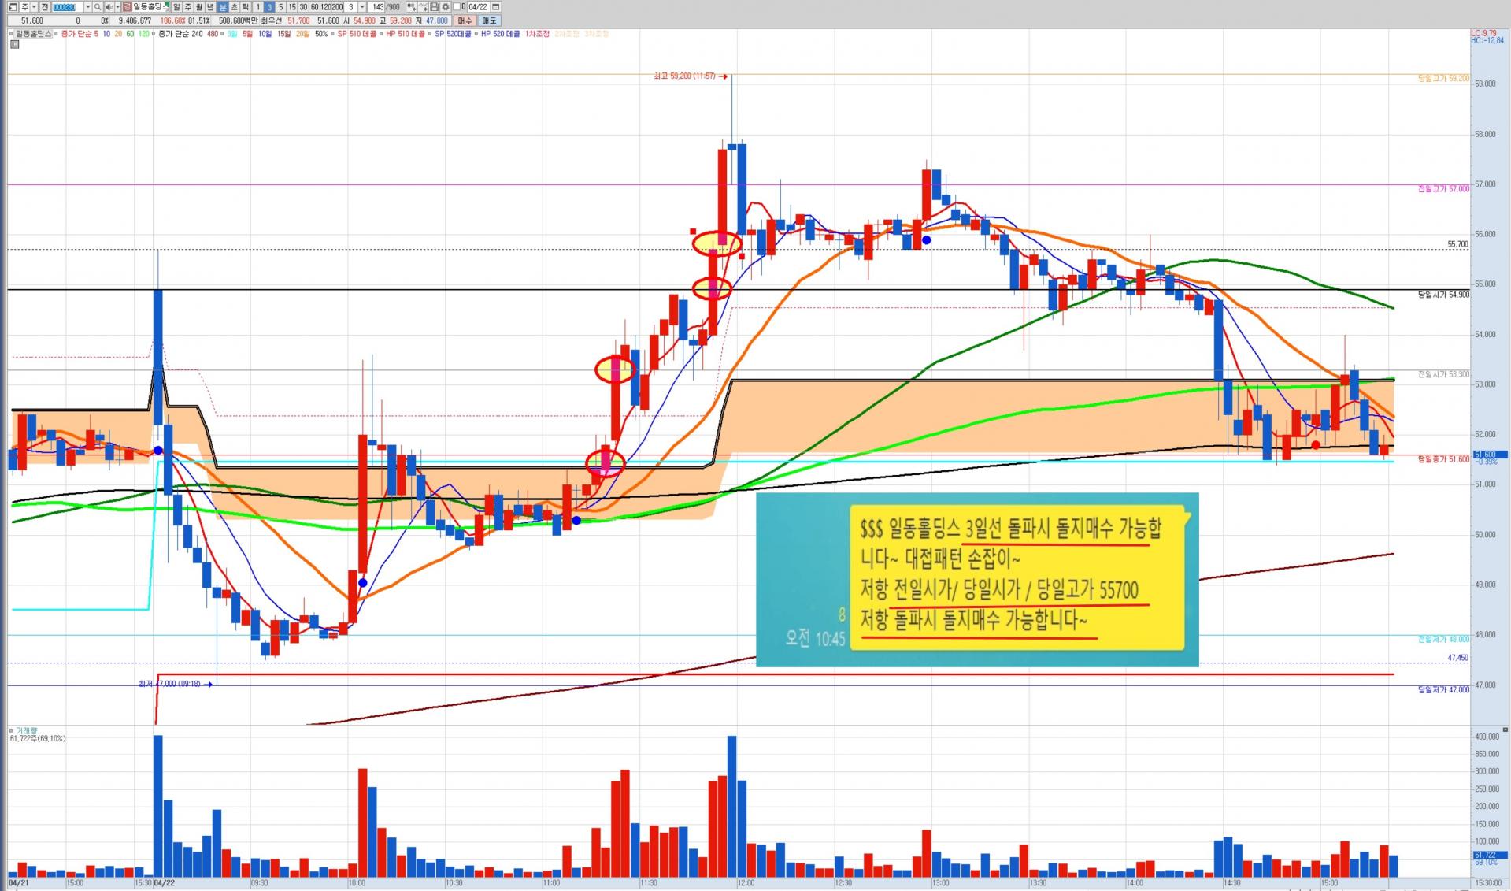Toggle the checkbox before the 04/22 date
The width and height of the screenshot is (1511, 891).
[457, 7]
